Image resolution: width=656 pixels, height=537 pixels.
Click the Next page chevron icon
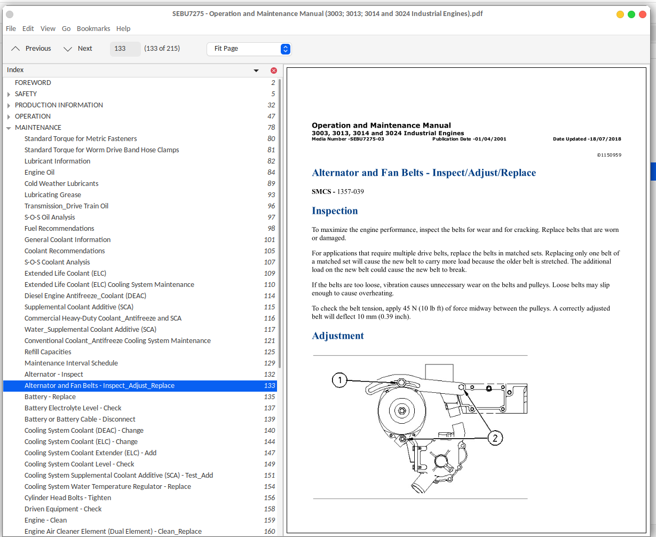coord(68,48)
